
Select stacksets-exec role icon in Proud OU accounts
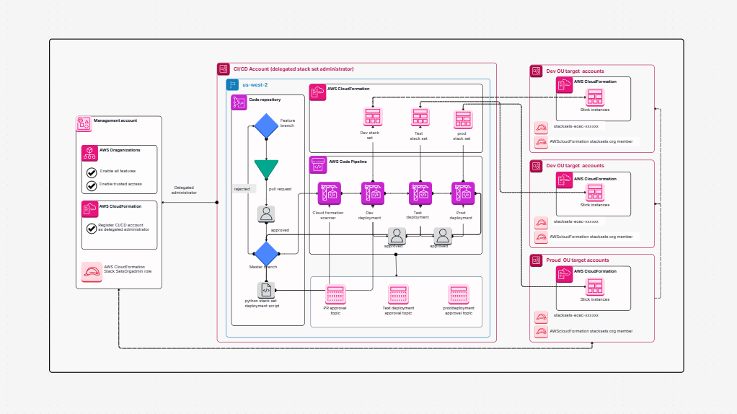(x=541, y=317)
